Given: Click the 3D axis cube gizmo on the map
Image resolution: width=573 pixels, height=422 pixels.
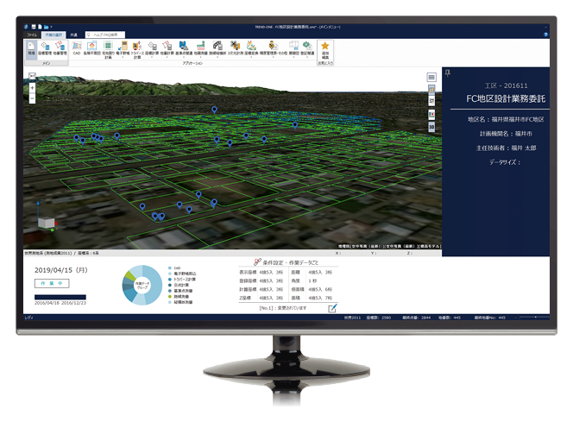Looking at the screenshot, I should tap(47, 222).
